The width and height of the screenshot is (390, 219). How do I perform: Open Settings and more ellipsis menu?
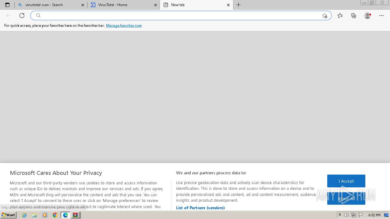381,16
